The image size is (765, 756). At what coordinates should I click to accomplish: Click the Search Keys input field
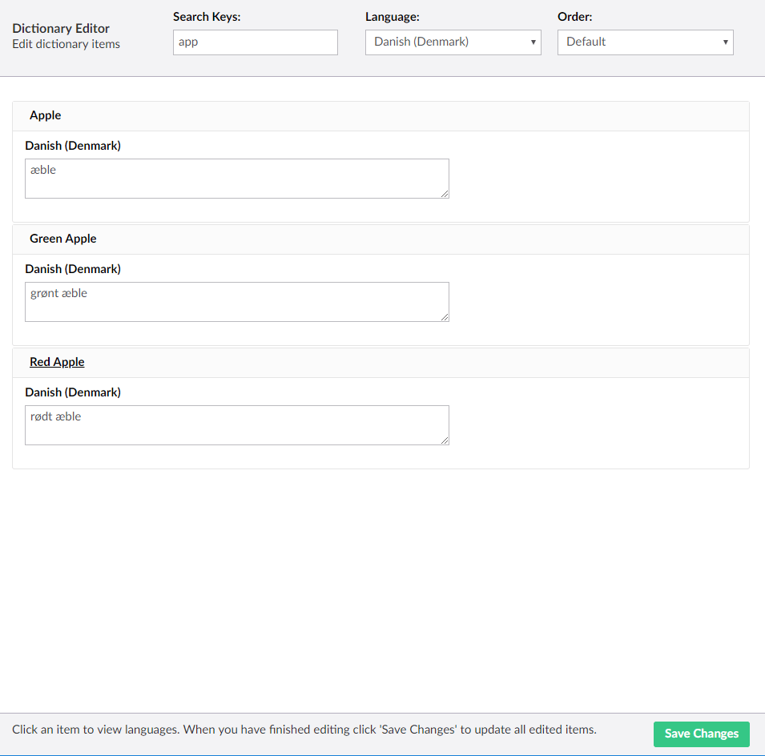256,42
